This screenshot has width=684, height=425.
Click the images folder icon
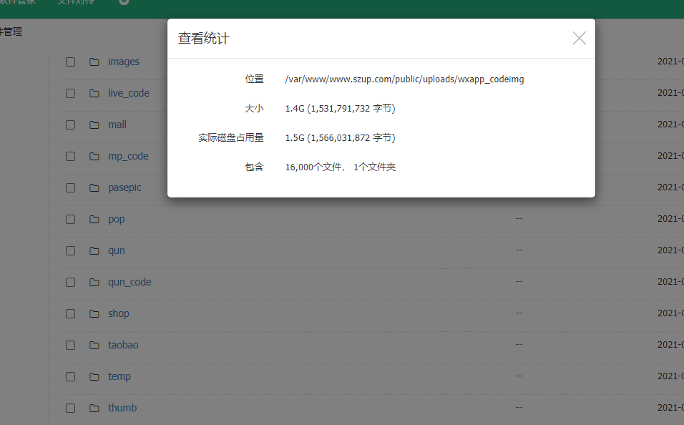(x=94, y=62)
